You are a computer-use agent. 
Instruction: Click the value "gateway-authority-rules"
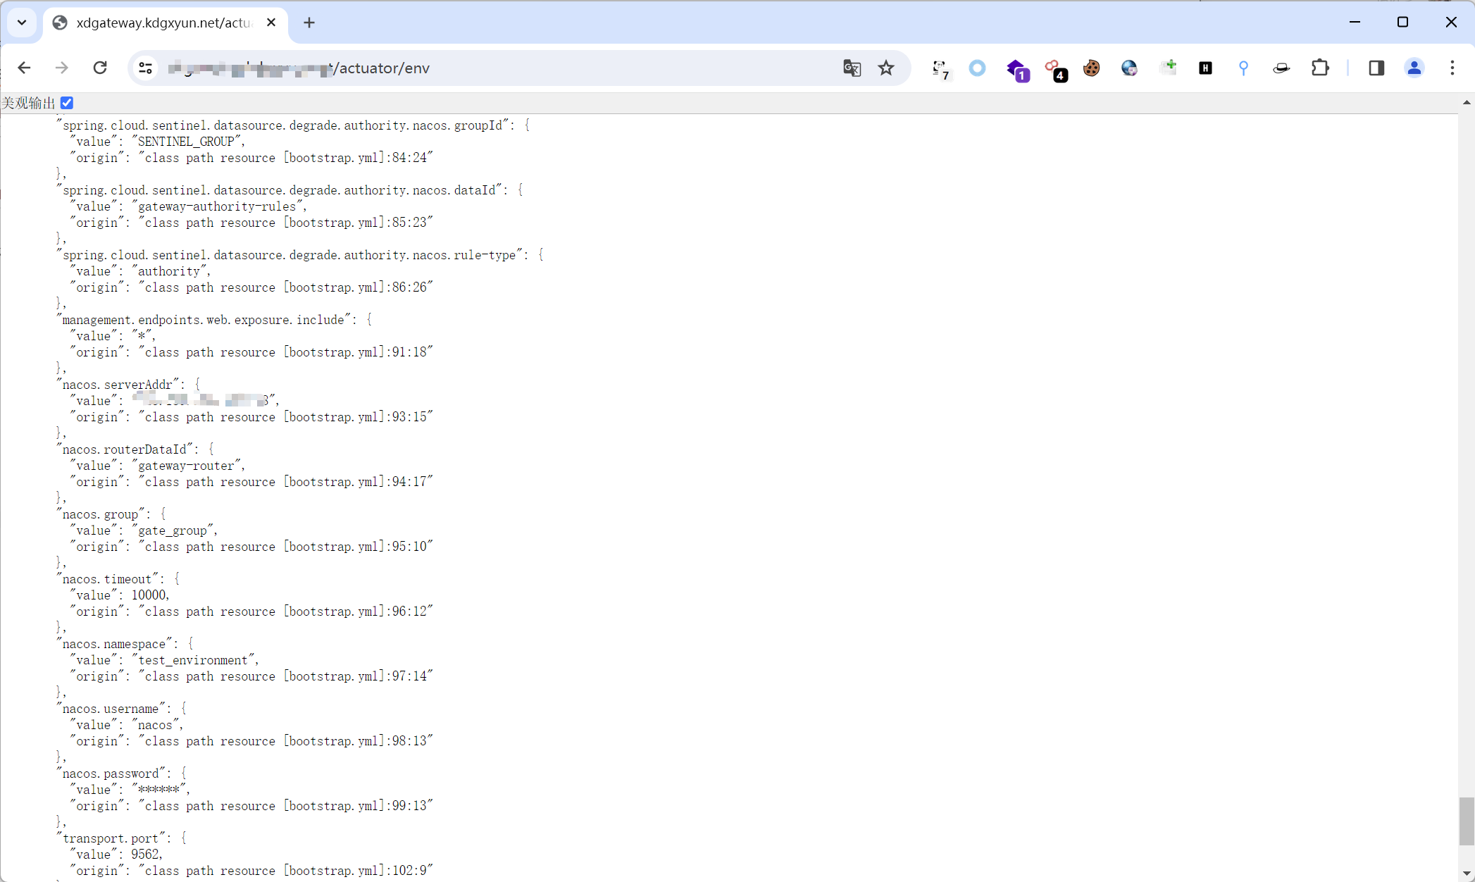click(x=217, y=206)
